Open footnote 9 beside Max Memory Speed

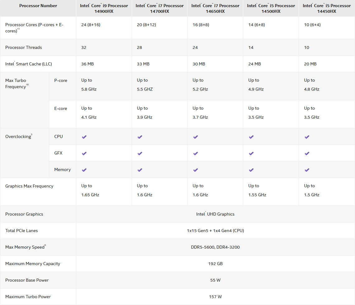45,245
